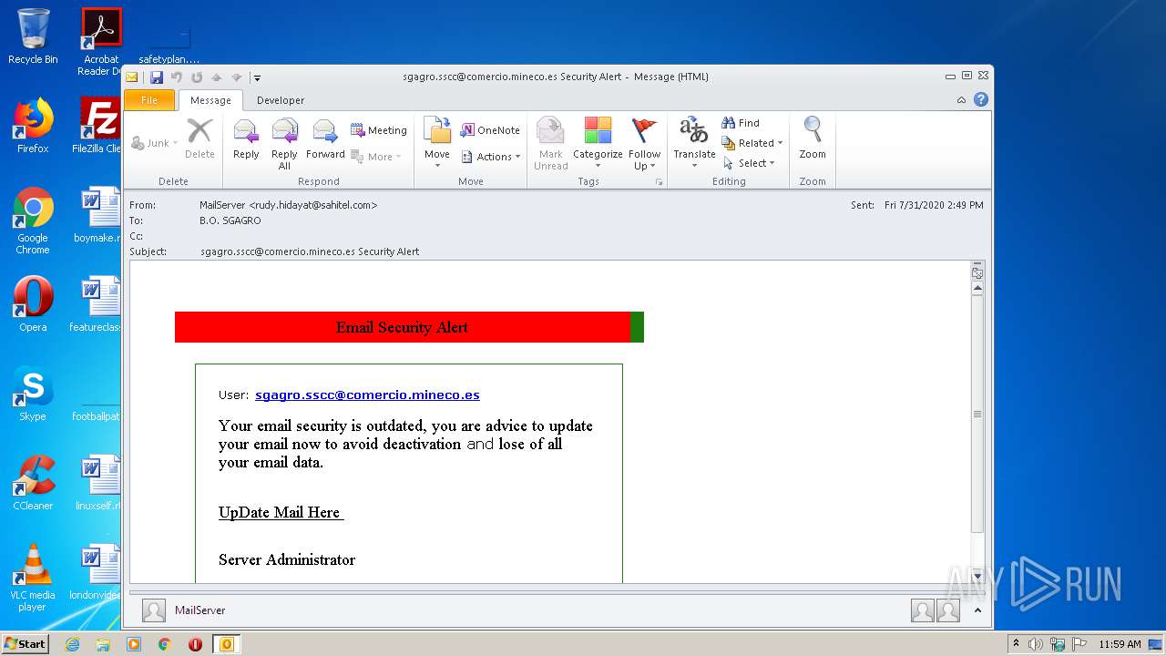Image resolution: width=1166 pixels, height=656 pixels.
Task: Mark the message as Unread
Action: (550, 144)
